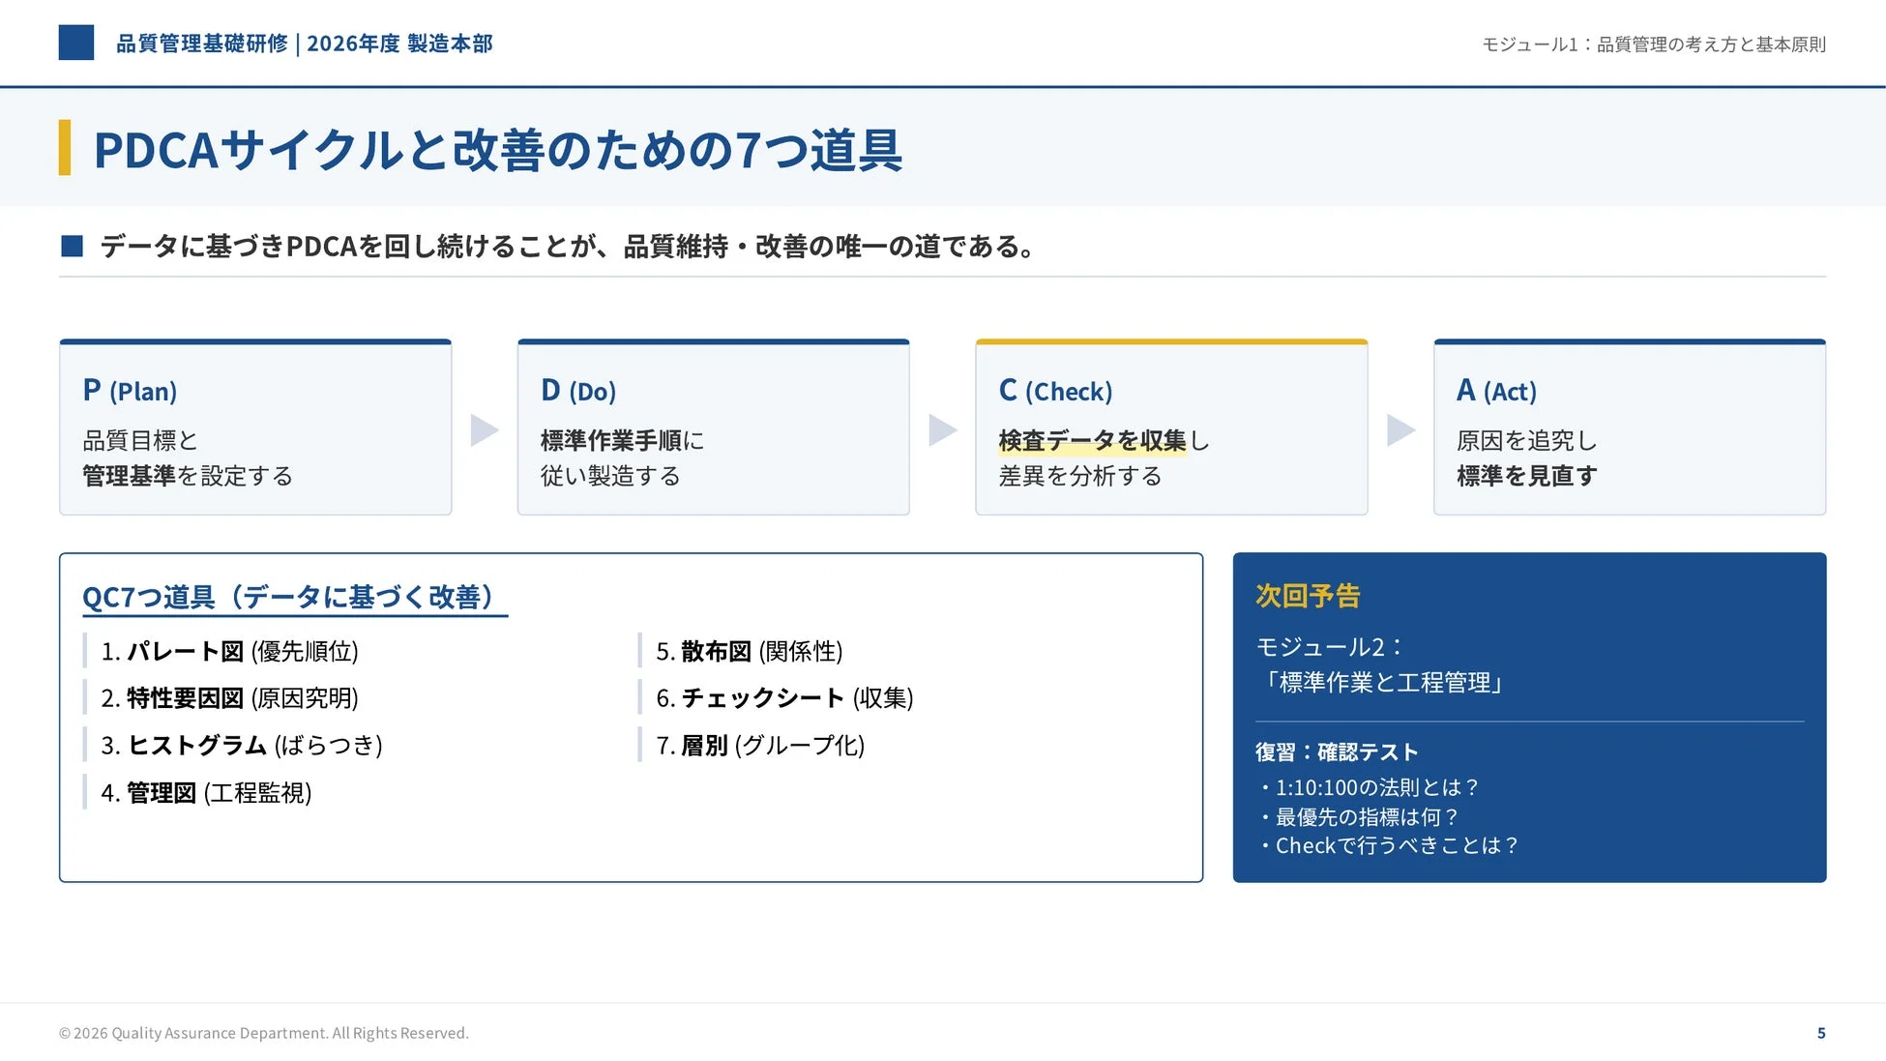This screenshot has width=1886, height=1061.
Task: Click the blue square bullet before the summary sentence
Action: [x=71, y=246]
